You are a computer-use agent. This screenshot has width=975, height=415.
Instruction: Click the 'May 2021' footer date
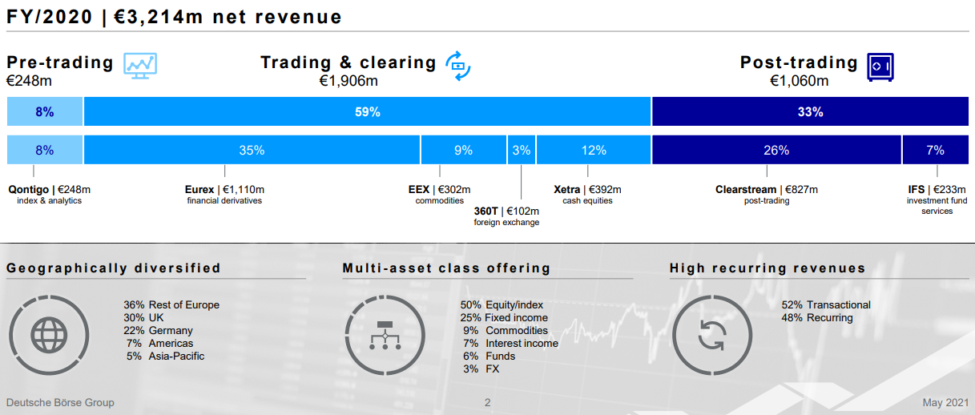945,403
